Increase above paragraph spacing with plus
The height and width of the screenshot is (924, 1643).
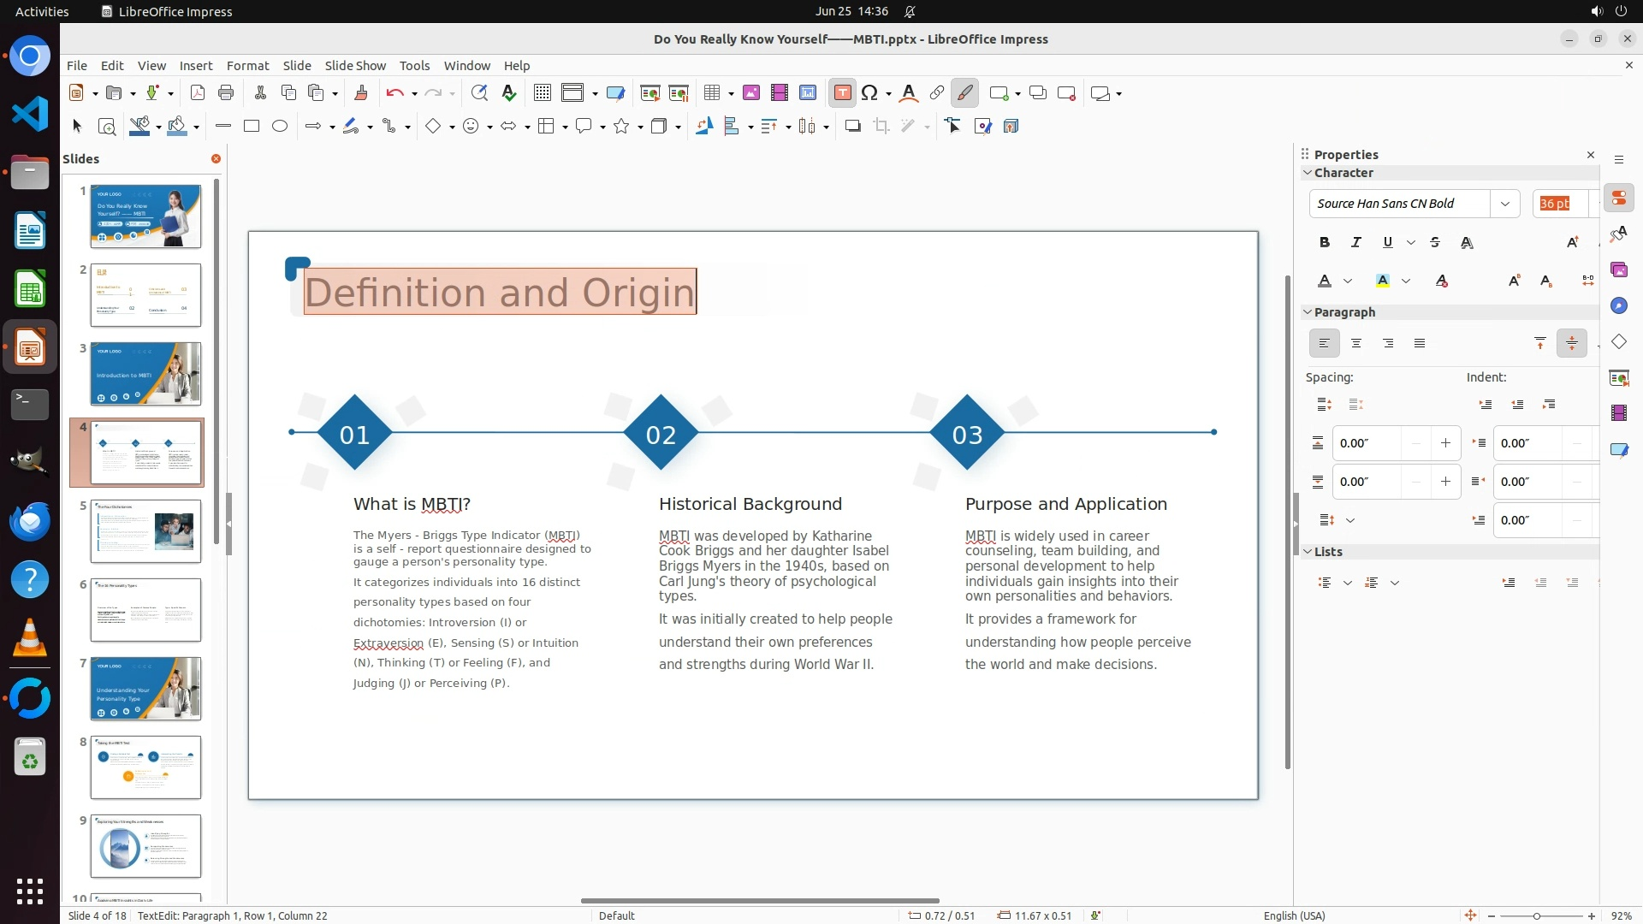coord(1445,443)
